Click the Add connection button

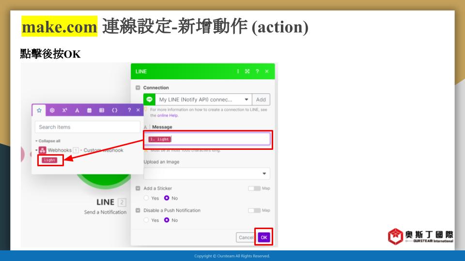coord(261,100)
